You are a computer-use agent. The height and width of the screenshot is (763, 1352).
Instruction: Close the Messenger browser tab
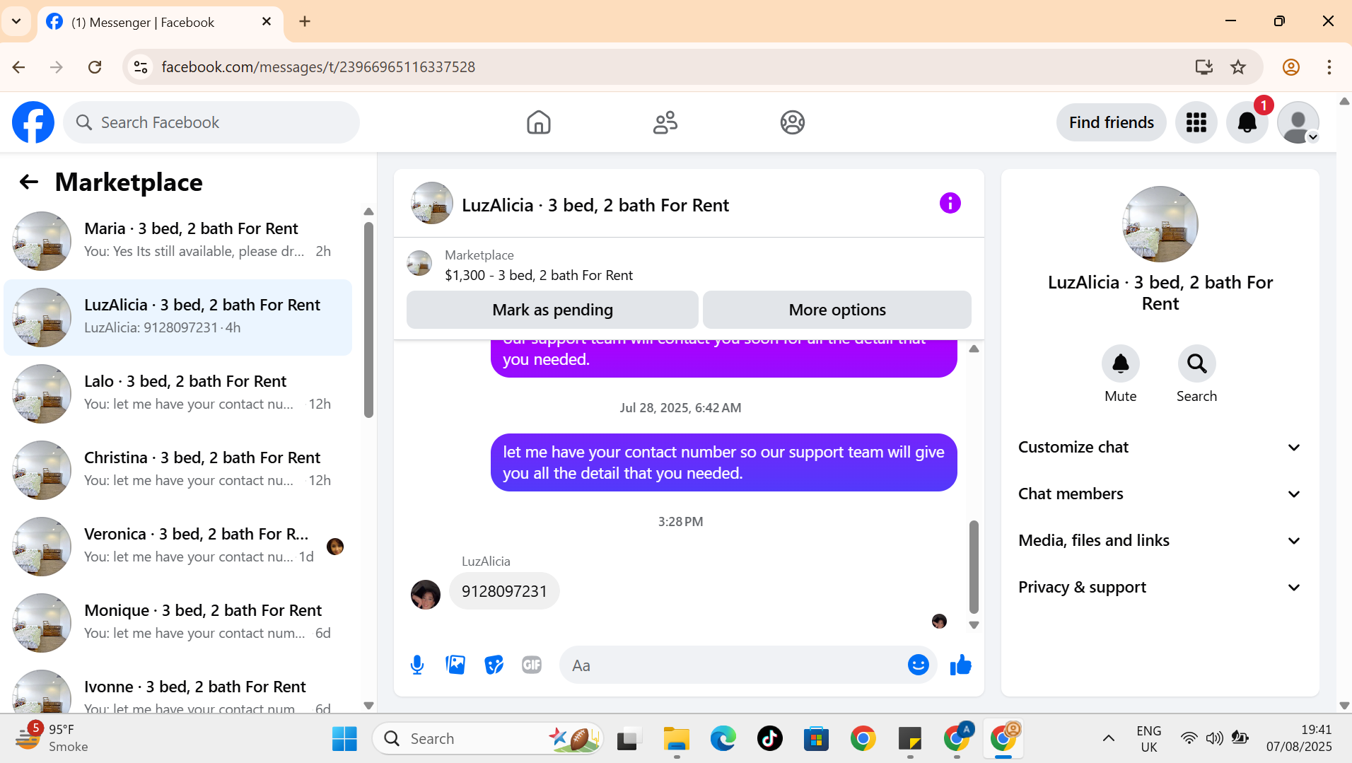(267, 22)
